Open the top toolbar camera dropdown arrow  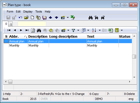tap(68, 18)
